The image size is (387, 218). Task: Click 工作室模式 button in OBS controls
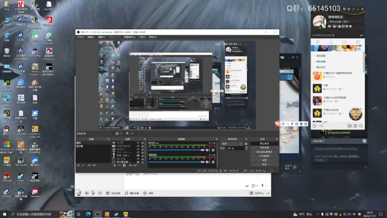click(264, 156)
